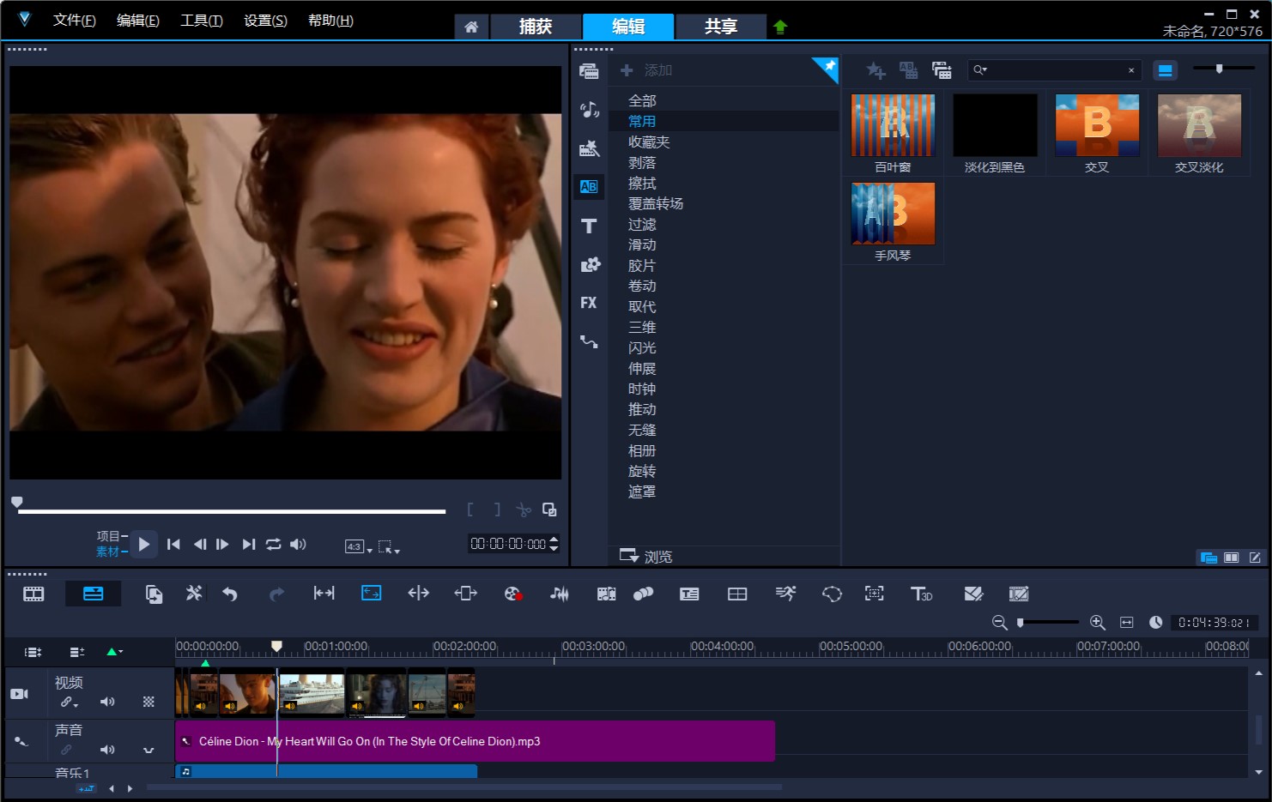Image resolution: width=1272 pixels, height=802 pixels.
Task: Select the 收藏夹 category
Action: (649, 142)
